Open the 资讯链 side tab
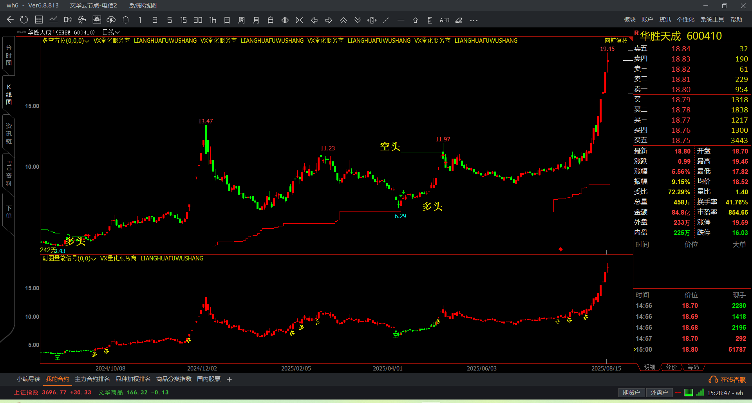The image size is (752, 403). click(9, 134)
